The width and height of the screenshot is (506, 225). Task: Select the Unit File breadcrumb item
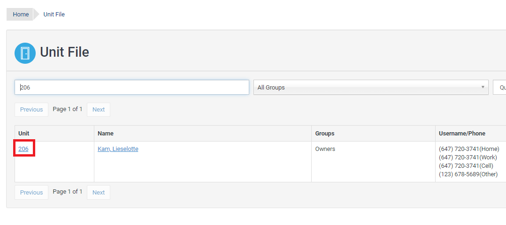54,14
